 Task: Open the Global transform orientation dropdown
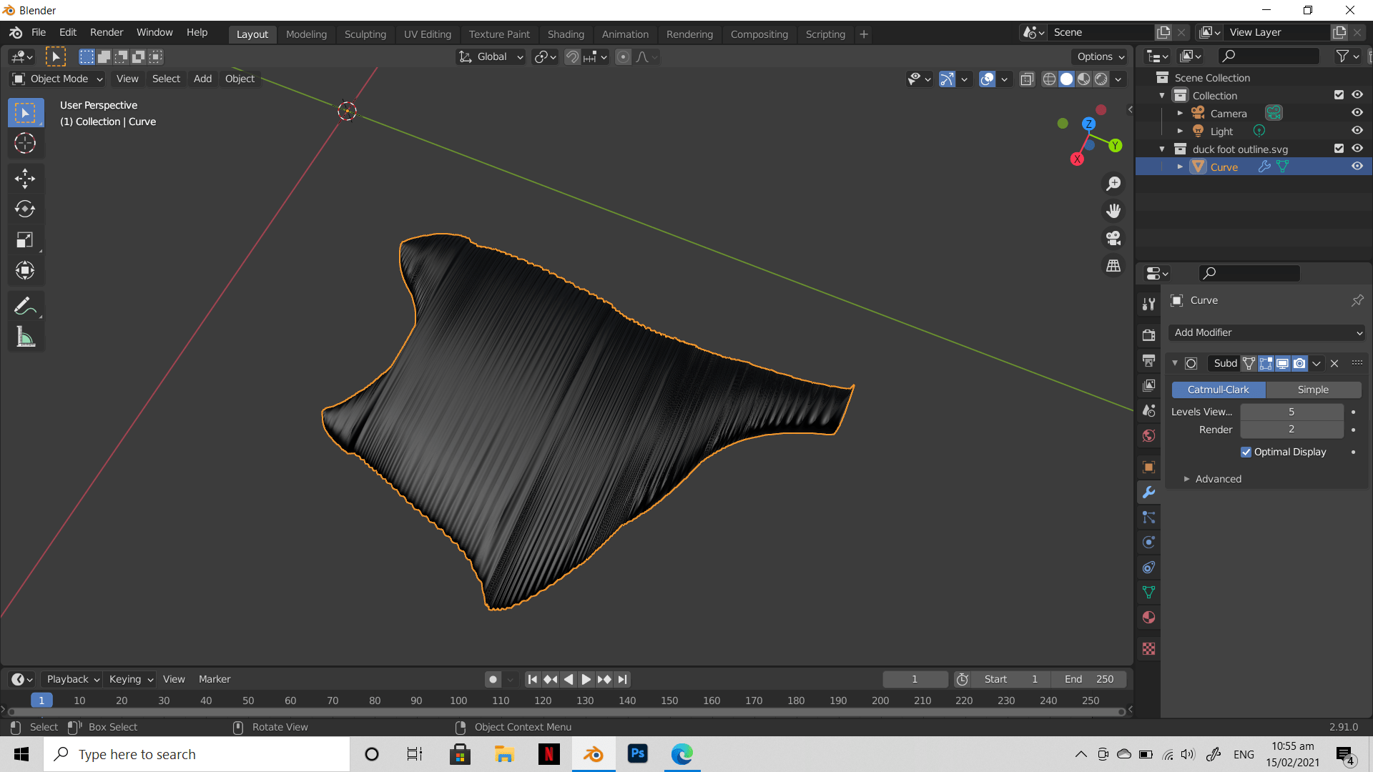pos(491,56)
